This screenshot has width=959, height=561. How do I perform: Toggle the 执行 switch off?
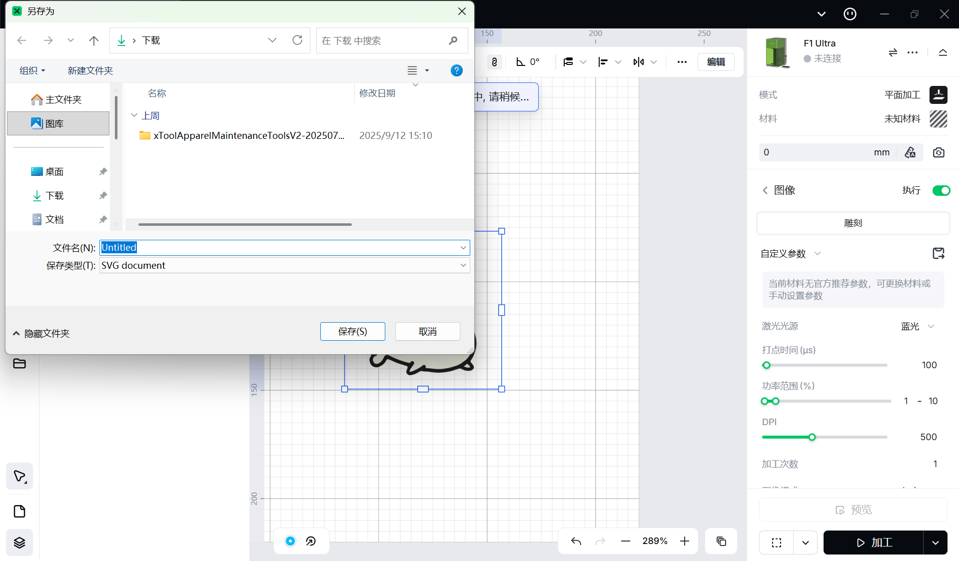tap(941, 190)
